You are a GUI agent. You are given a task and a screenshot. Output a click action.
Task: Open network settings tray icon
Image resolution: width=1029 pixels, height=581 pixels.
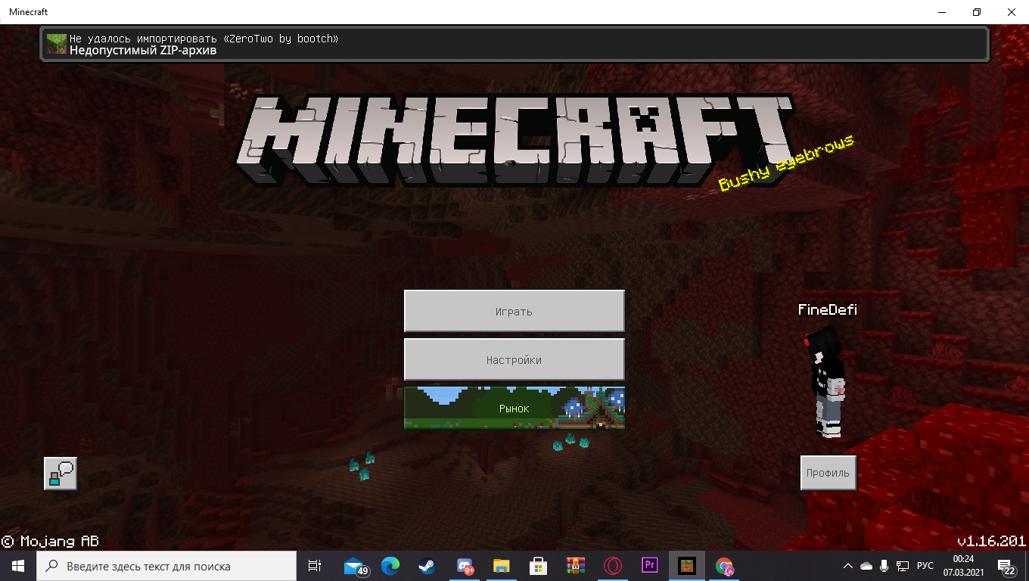pyautogui.click(x=902, y=566)
